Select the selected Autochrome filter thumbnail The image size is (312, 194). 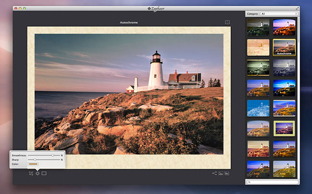click(284, 47)
